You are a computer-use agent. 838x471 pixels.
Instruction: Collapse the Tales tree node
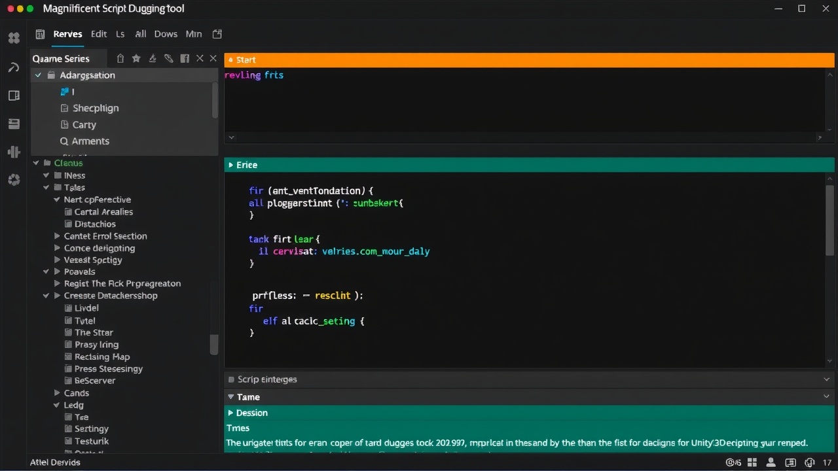coord(46,188)
